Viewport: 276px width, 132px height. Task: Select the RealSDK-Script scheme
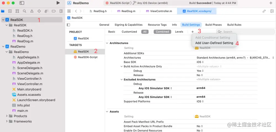pyautogui.click(x=118, y=3)
